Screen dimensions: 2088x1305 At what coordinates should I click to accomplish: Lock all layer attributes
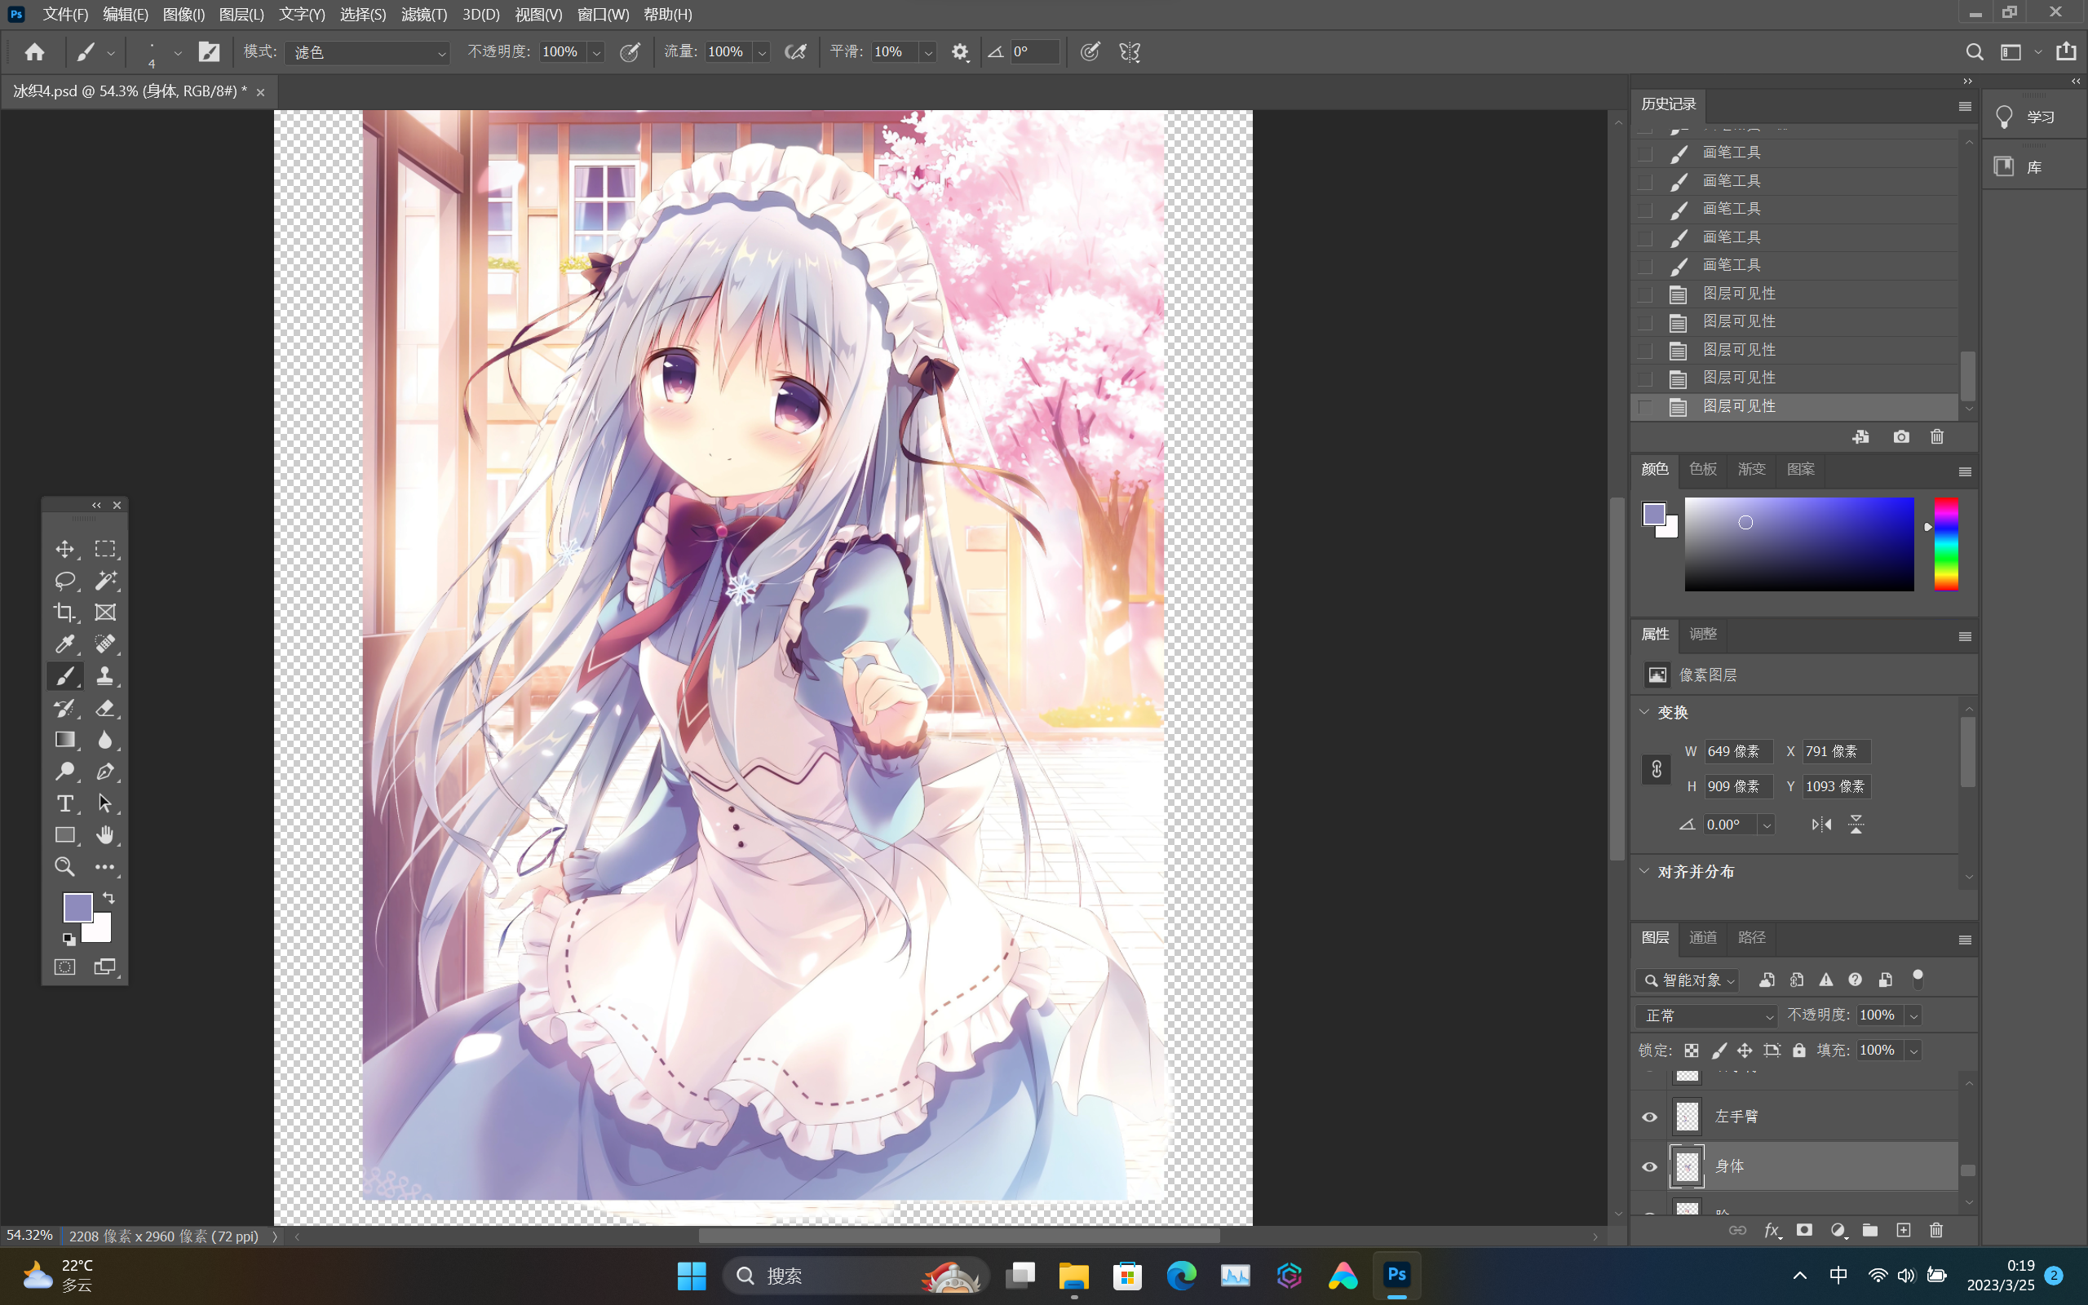tap(1799, 1051)
